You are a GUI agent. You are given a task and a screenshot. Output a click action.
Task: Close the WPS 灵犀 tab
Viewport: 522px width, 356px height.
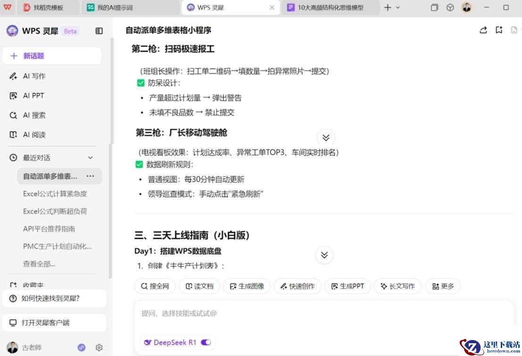pos(272,8)
